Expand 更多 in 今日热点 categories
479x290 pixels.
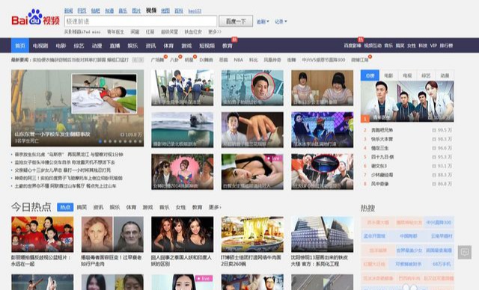(215, 207)
